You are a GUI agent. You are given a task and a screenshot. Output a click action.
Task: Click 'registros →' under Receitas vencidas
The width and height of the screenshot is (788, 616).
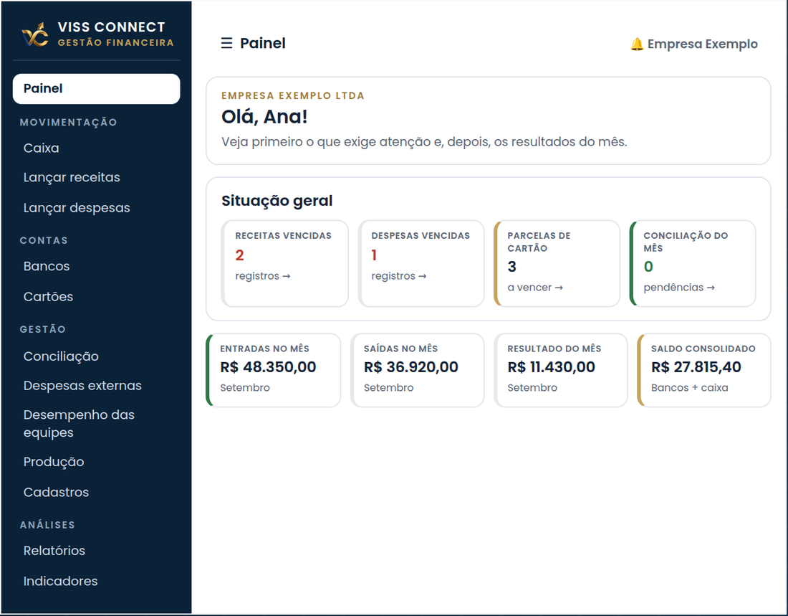[263, 276]
